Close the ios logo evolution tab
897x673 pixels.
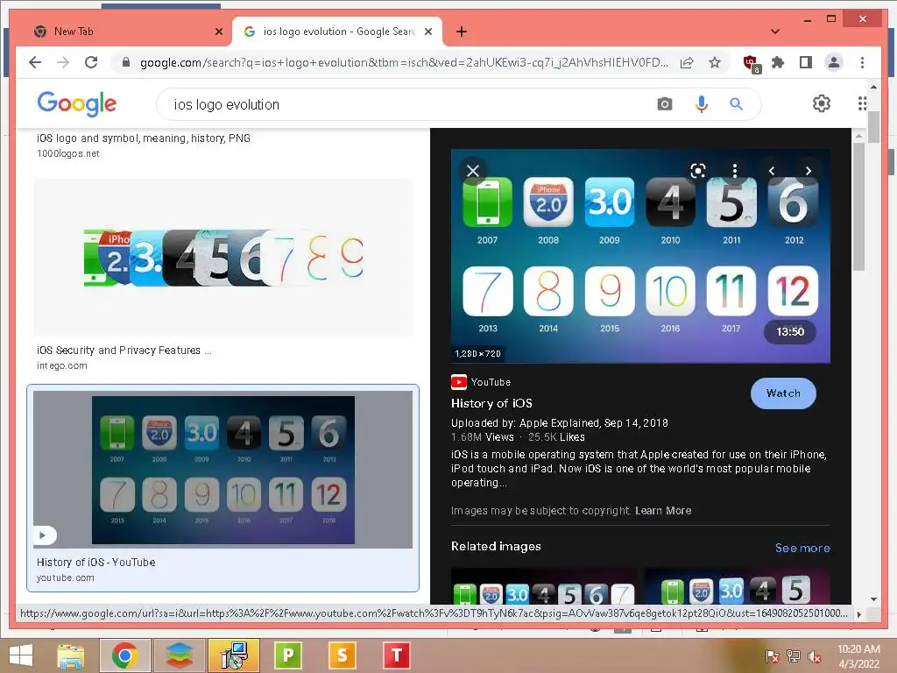click(x=428, y=32)
